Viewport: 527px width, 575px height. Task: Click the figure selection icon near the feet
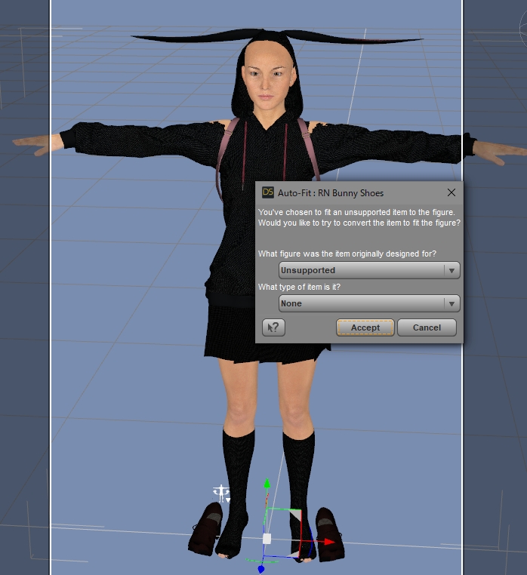click(221, 494)
